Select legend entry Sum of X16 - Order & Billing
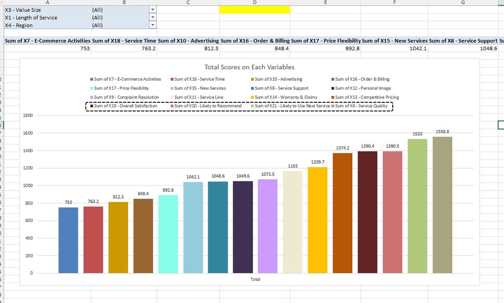The image size is (504, 303). (360, 79)
